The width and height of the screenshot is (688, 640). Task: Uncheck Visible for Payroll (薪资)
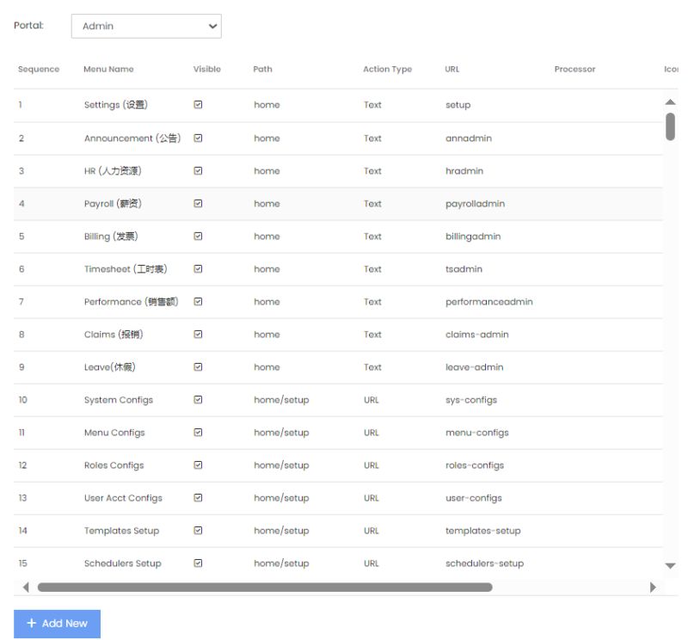click(200, 203)
